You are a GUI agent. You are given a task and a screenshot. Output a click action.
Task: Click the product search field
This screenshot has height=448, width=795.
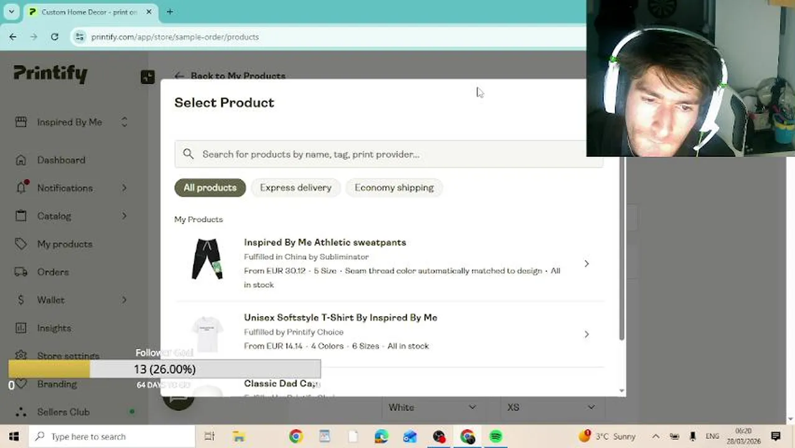pyautogui.click(x=389, y=154)
